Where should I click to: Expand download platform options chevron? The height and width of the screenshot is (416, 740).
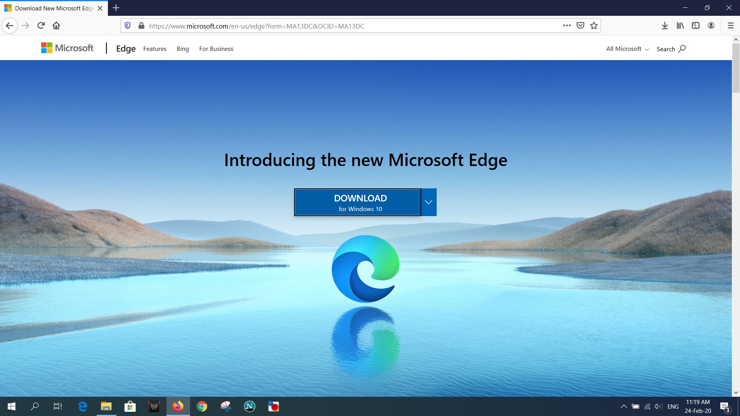429,202
